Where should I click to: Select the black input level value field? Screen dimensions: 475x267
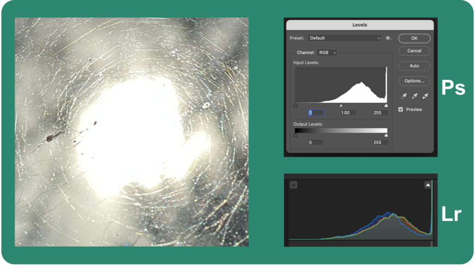point(315,113)
